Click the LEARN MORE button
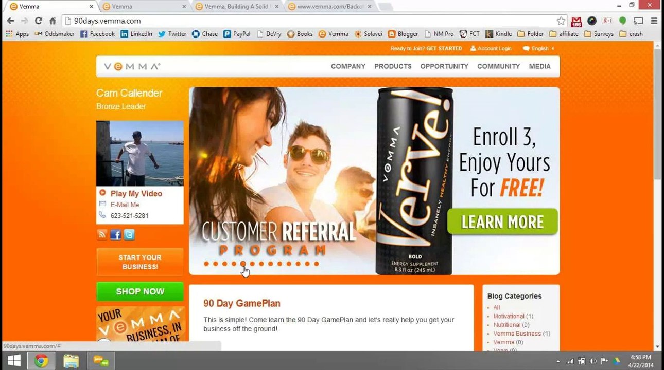Screen dimensions: 664x370 [502, 221]
